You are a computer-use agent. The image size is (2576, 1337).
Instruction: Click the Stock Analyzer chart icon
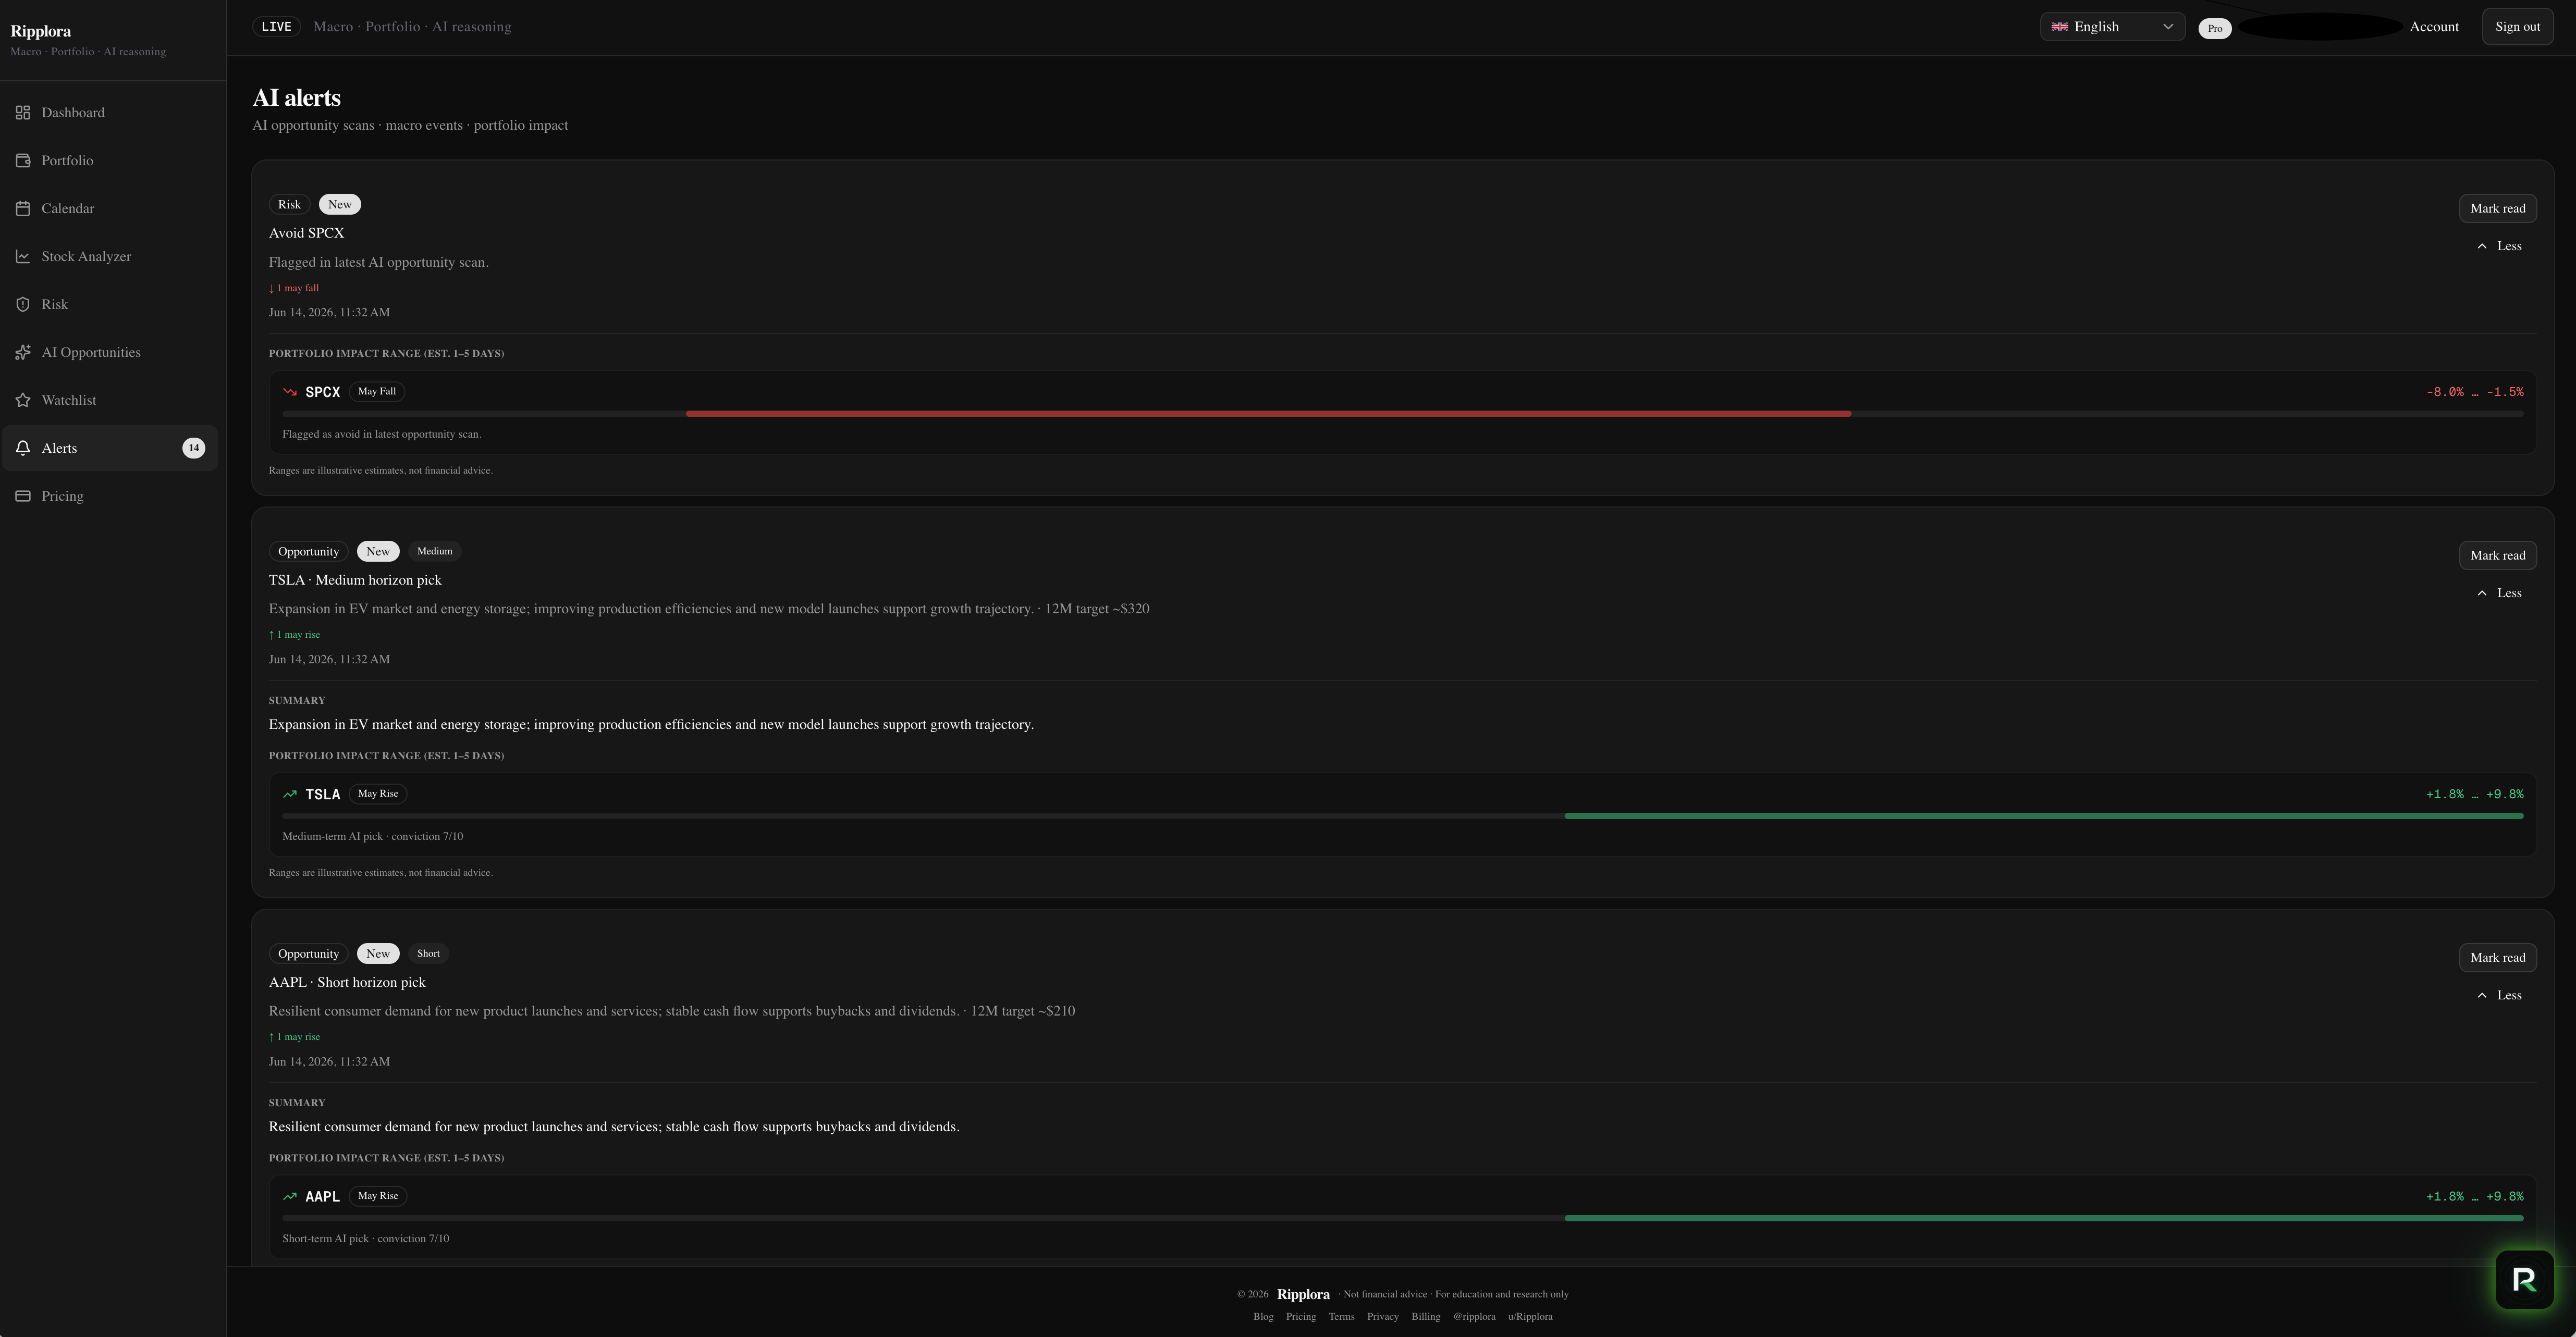pos(23,257)
